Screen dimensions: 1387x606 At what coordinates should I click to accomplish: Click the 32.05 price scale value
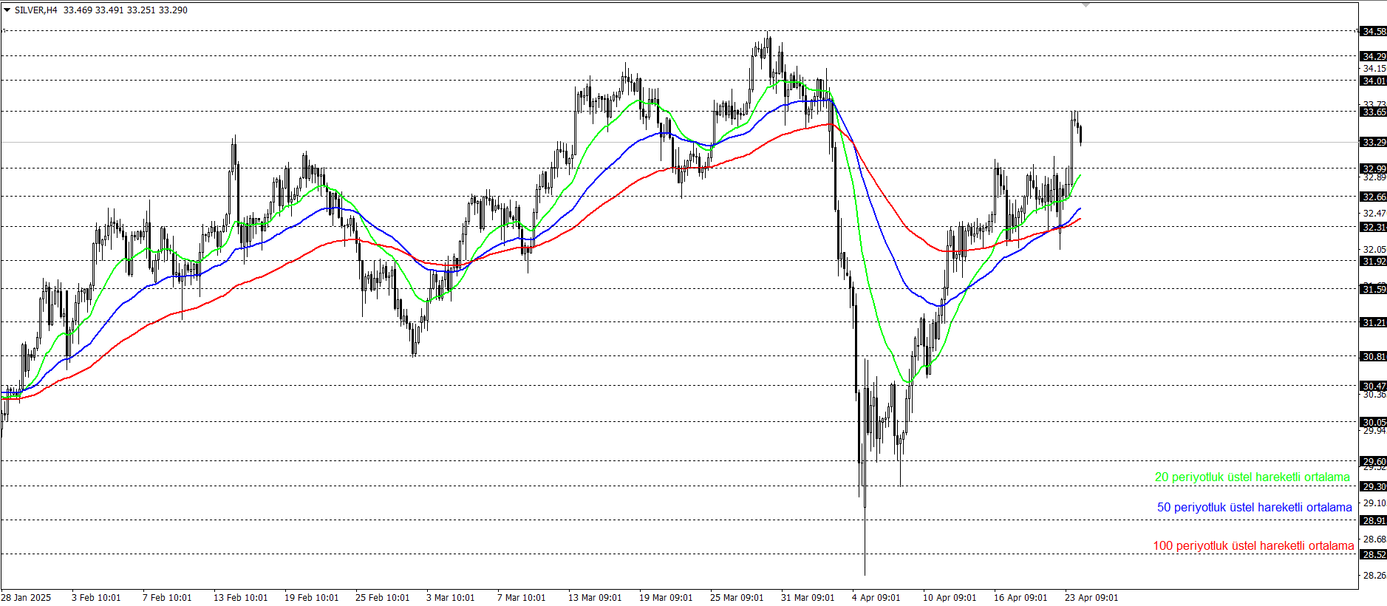(x=1374, y=249)
